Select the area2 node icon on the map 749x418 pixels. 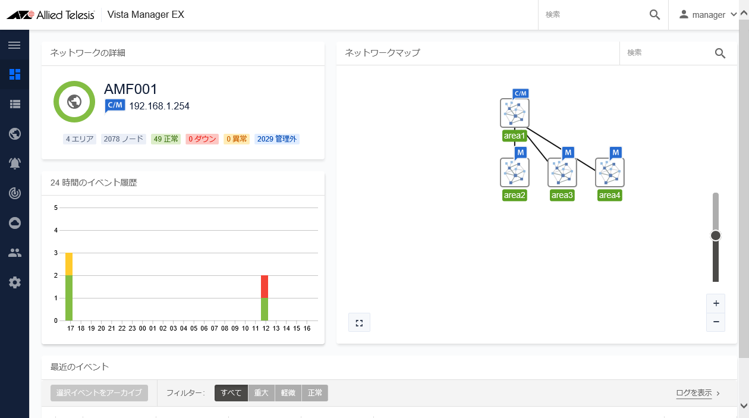[515, 172]
